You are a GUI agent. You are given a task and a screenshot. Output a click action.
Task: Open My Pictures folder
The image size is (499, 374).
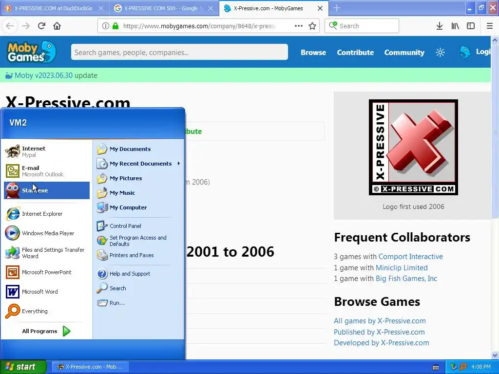pos(138,178)
